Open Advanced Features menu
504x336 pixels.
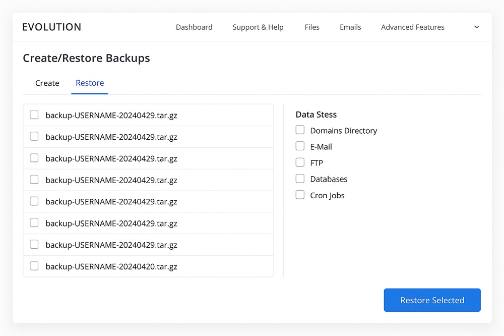412,27
